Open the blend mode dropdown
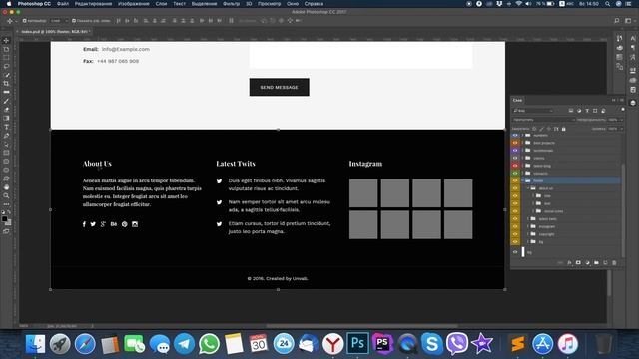639x359 pixels. coord(543,120)
